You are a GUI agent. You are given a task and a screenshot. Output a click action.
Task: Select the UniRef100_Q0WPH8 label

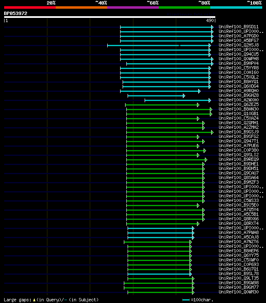click(x=239, y=59)
